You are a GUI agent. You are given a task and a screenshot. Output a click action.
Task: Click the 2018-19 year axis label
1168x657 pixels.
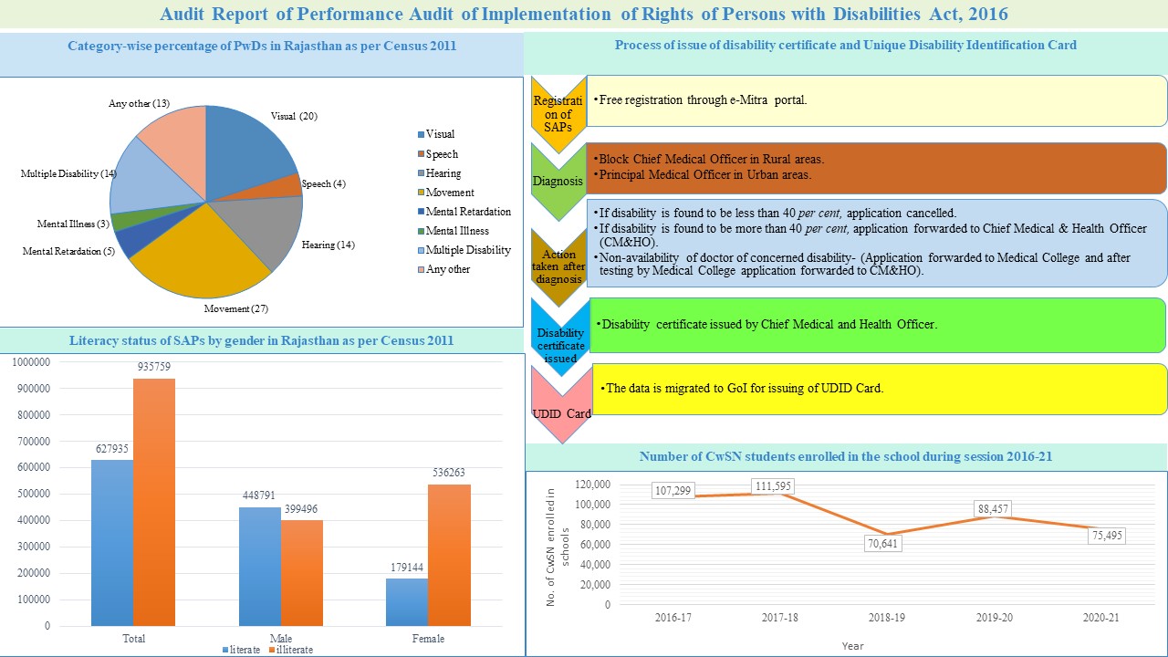pyautogui.click(x=887, y=618)
